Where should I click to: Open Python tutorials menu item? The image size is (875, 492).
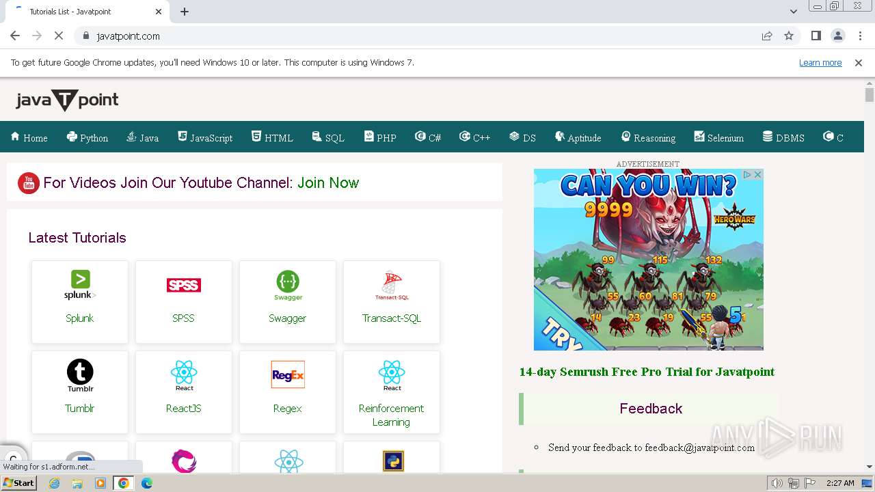click(87, 137)
